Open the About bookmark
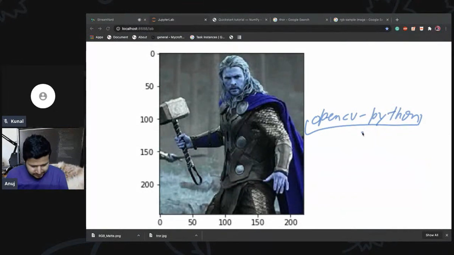Screen dimensions: 454x255 click(x=140, y=37)
